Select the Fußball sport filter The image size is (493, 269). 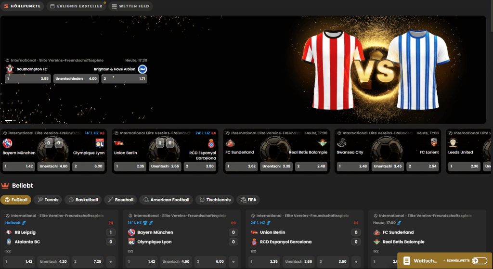tap(16, 200)
